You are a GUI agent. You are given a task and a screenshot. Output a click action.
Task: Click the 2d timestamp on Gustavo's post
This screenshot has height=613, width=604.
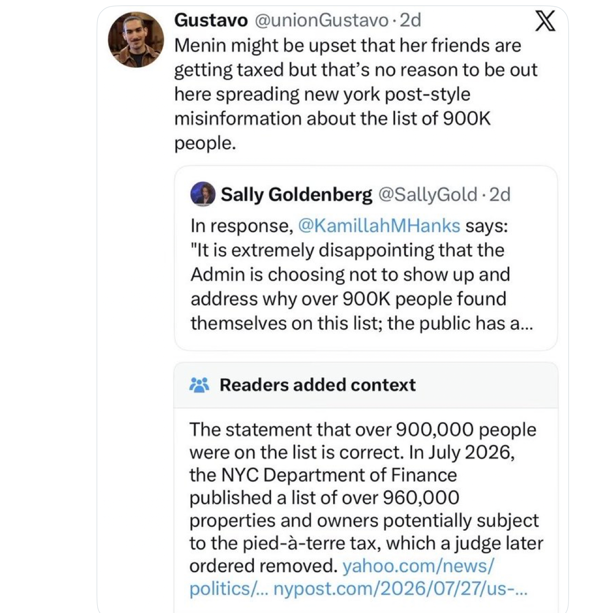pyautogui.click(x=410, y=20)
